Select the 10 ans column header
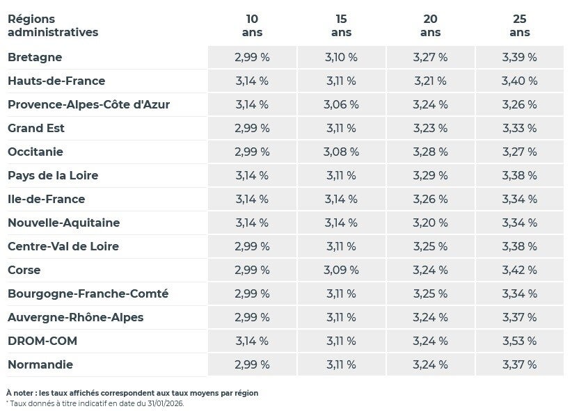The height and width of the screenshot is (411, 572). [x=252, y=26]
